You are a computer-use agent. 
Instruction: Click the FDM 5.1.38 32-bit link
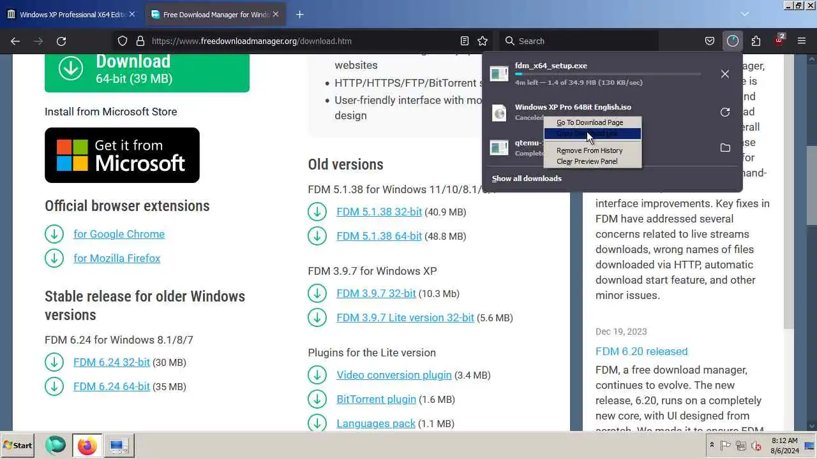coord(379,212)
